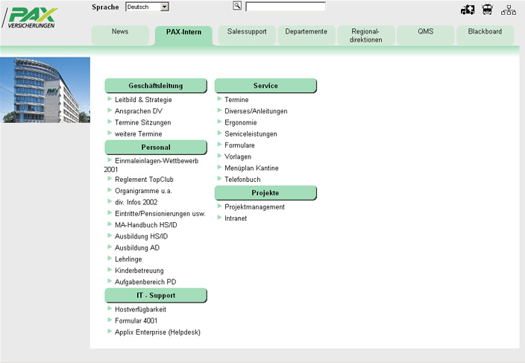Open Applix Enterprise (Helpdesk) link
525x363 pixels.
tap(157, 332)
